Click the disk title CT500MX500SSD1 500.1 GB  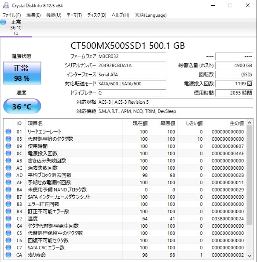128,46
